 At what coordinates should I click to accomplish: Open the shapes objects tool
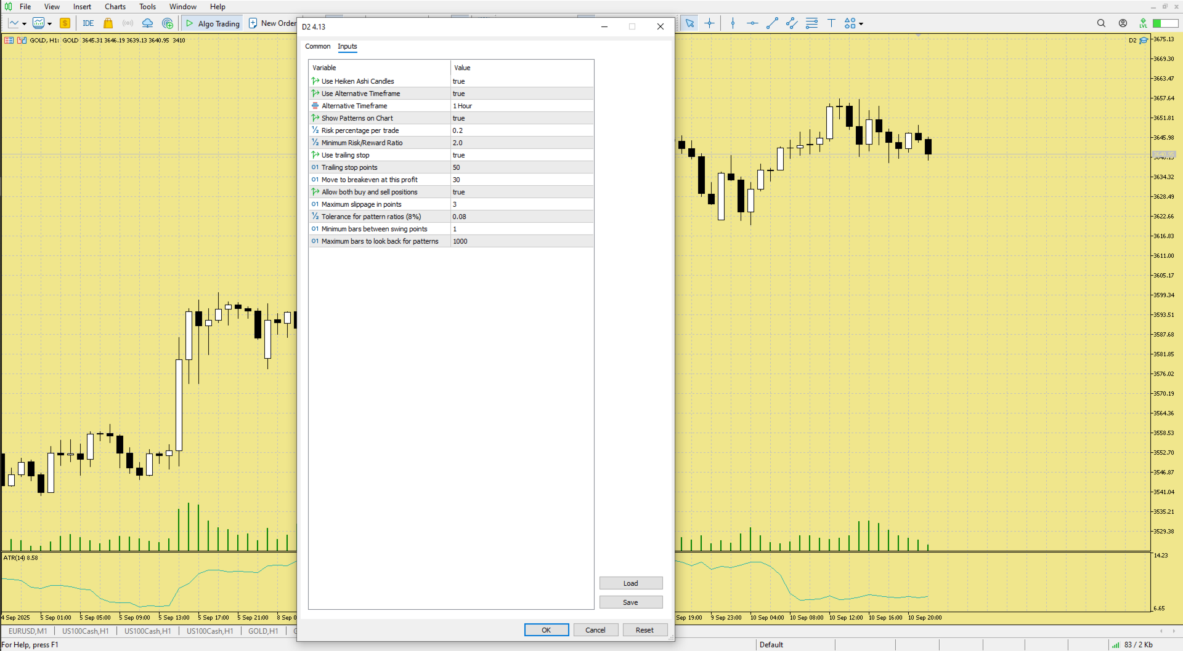click(x=850, y=23)
